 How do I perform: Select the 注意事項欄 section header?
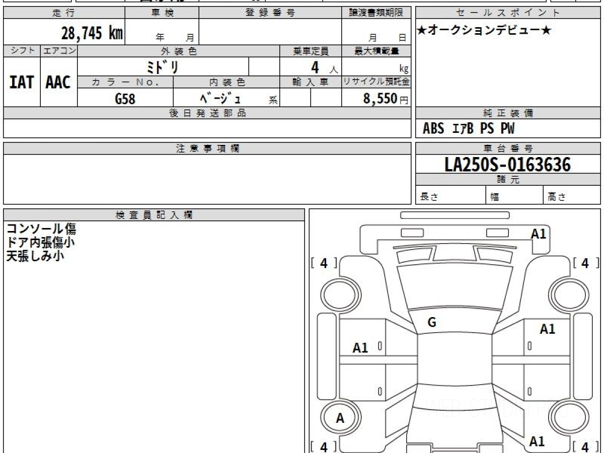point(207,148)
